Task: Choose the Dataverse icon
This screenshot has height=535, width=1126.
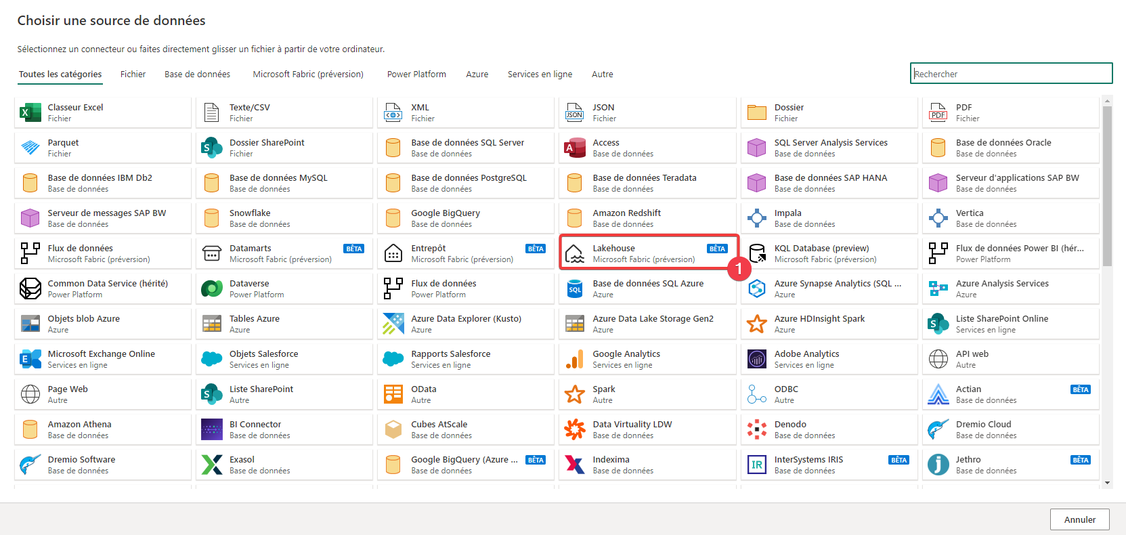Action: coord(212,288)
